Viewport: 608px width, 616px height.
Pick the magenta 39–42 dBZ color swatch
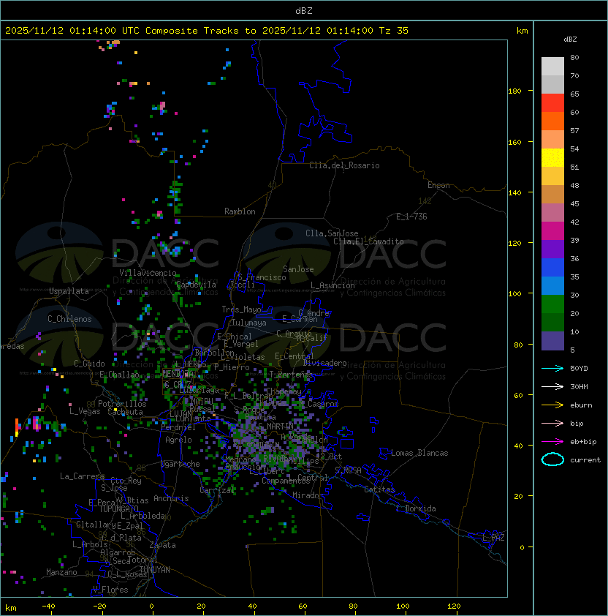552,231
